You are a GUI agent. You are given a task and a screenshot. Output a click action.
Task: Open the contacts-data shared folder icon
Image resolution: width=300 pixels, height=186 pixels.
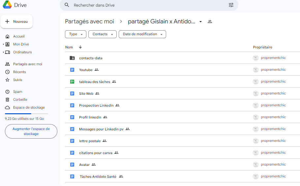click(x=72, y=58)
